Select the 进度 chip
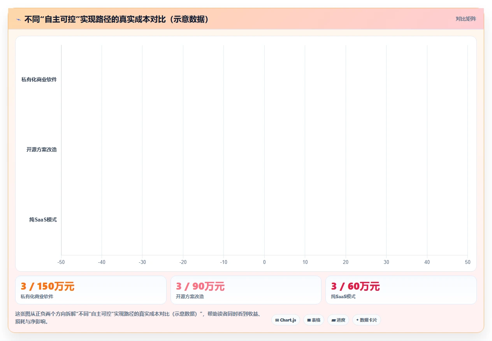 tap(338, 320)
